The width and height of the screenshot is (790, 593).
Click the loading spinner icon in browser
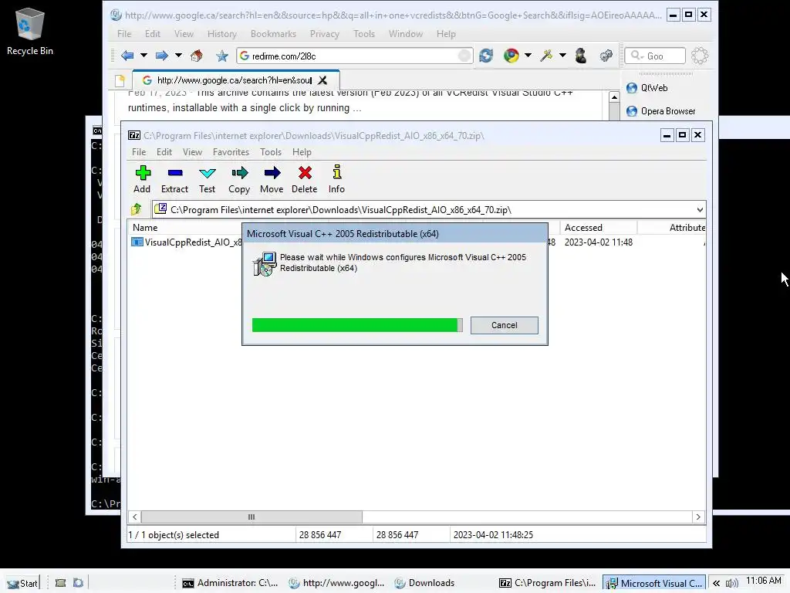(x=700, y=56)
